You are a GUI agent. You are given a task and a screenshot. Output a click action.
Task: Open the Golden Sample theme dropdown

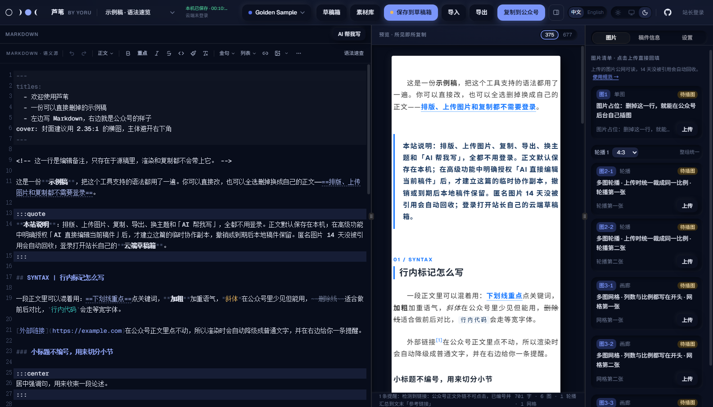[276, 13]
